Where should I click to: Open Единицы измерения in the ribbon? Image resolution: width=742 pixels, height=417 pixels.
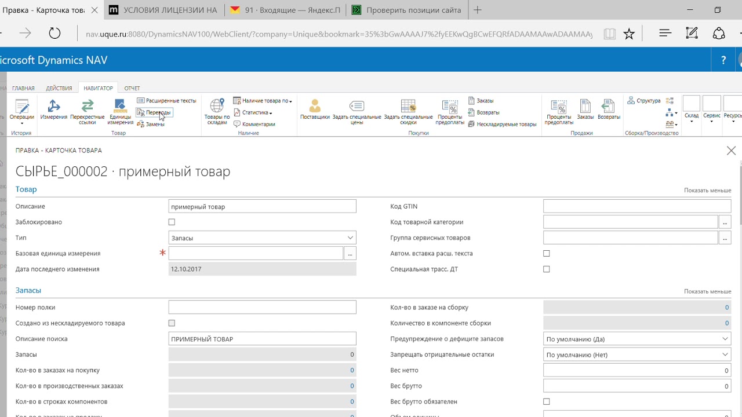(120, 112)
